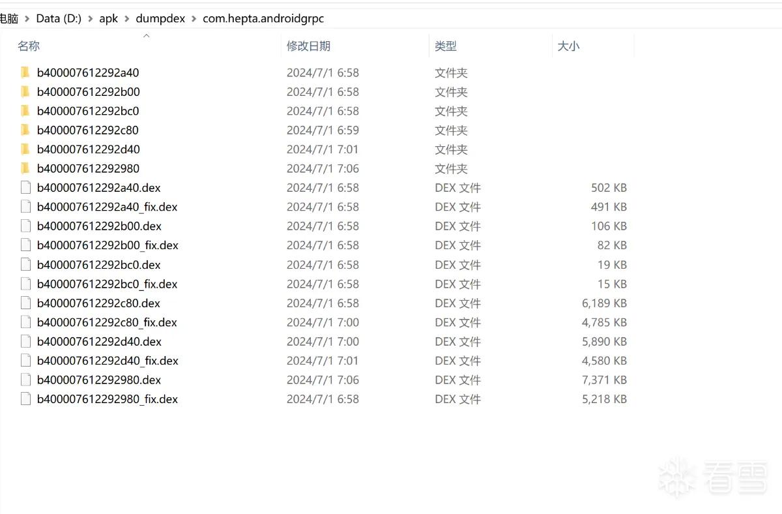The width and height of the screenshot is (782, 514).
Task: Click file icon of b400007612292980_fix.dex
Action: point(25,399)
